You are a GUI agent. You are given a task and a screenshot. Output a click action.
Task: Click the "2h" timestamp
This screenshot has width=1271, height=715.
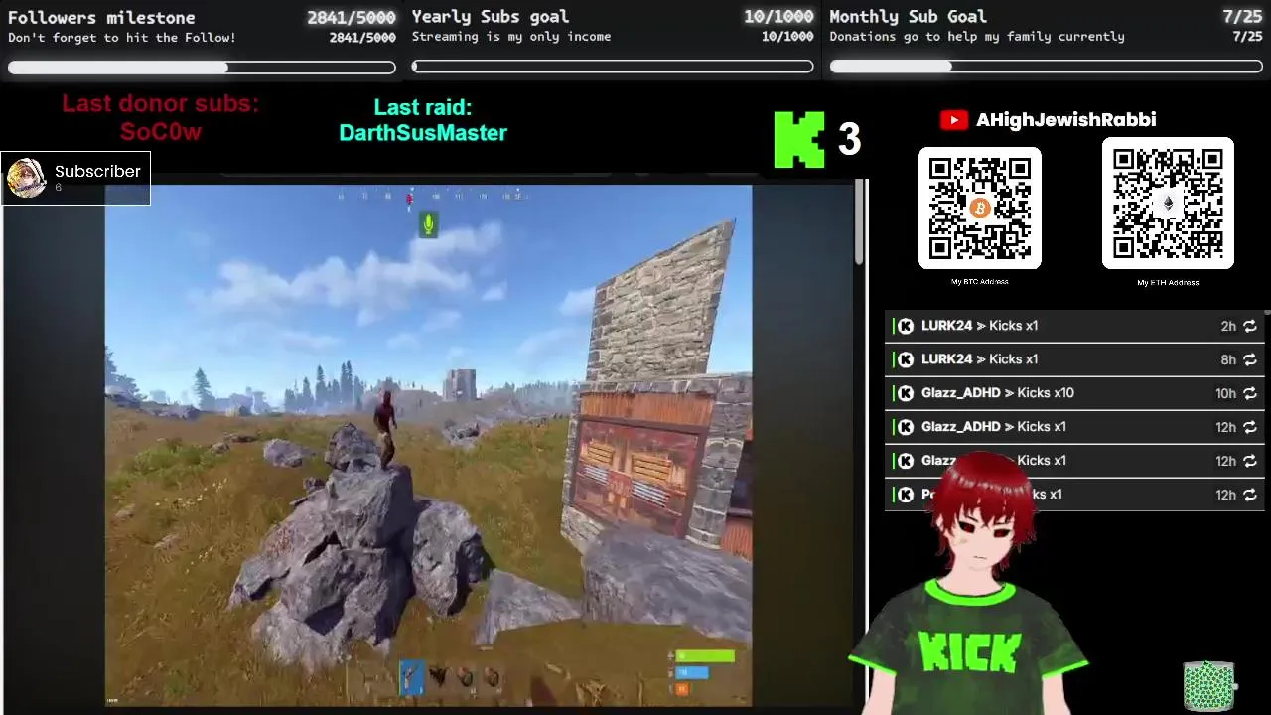pyautogui.click(x=1228, y=326)
